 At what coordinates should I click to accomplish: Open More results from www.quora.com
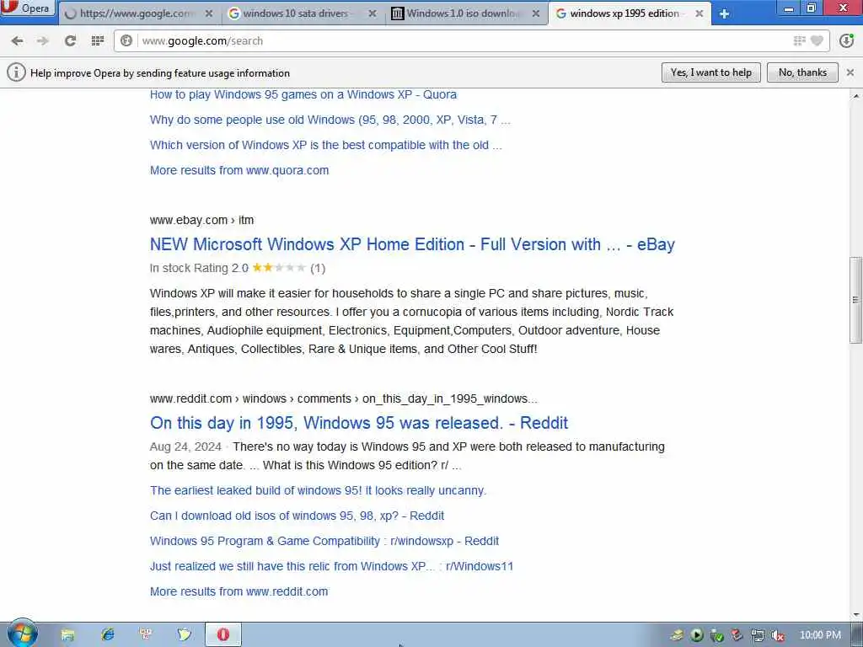coord(239,170)
